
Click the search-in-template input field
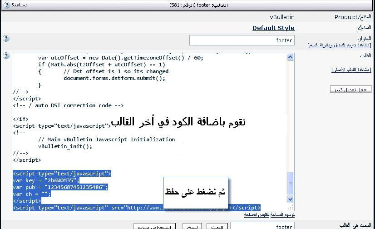(262, 226)
